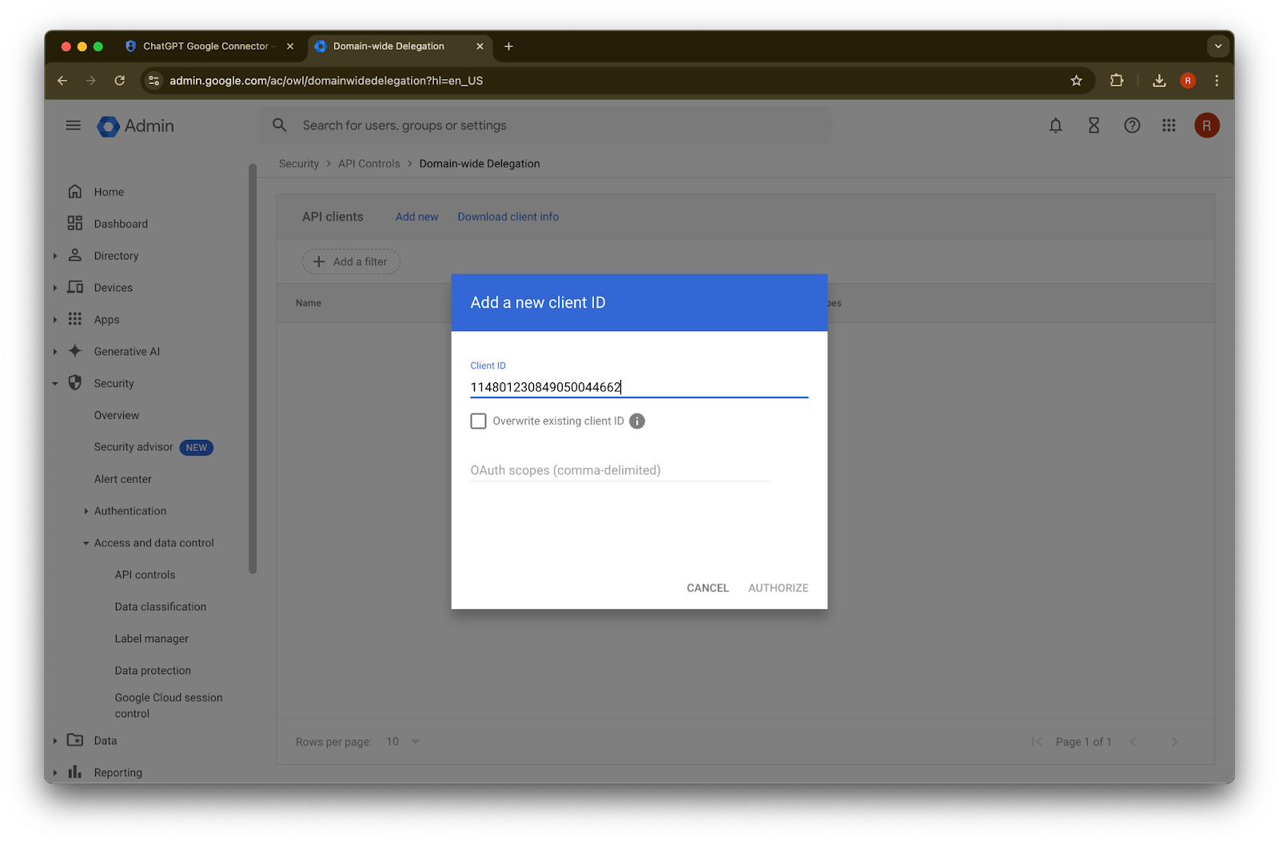The width and height of the screenshot is (1279, 842).
Task: Go to next page of results
Action: (x=1174, y=742)
